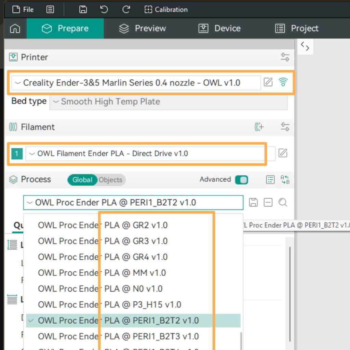The width and height of the screenshot is (350, 350).
Task: Click the undo arrow icon
Action: click(x=104, y=10)
